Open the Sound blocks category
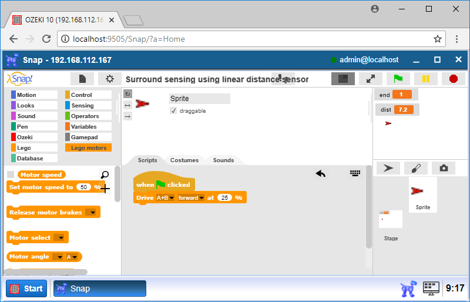Image resolution: width=470 pixels, height=302 pixels. 34,116
